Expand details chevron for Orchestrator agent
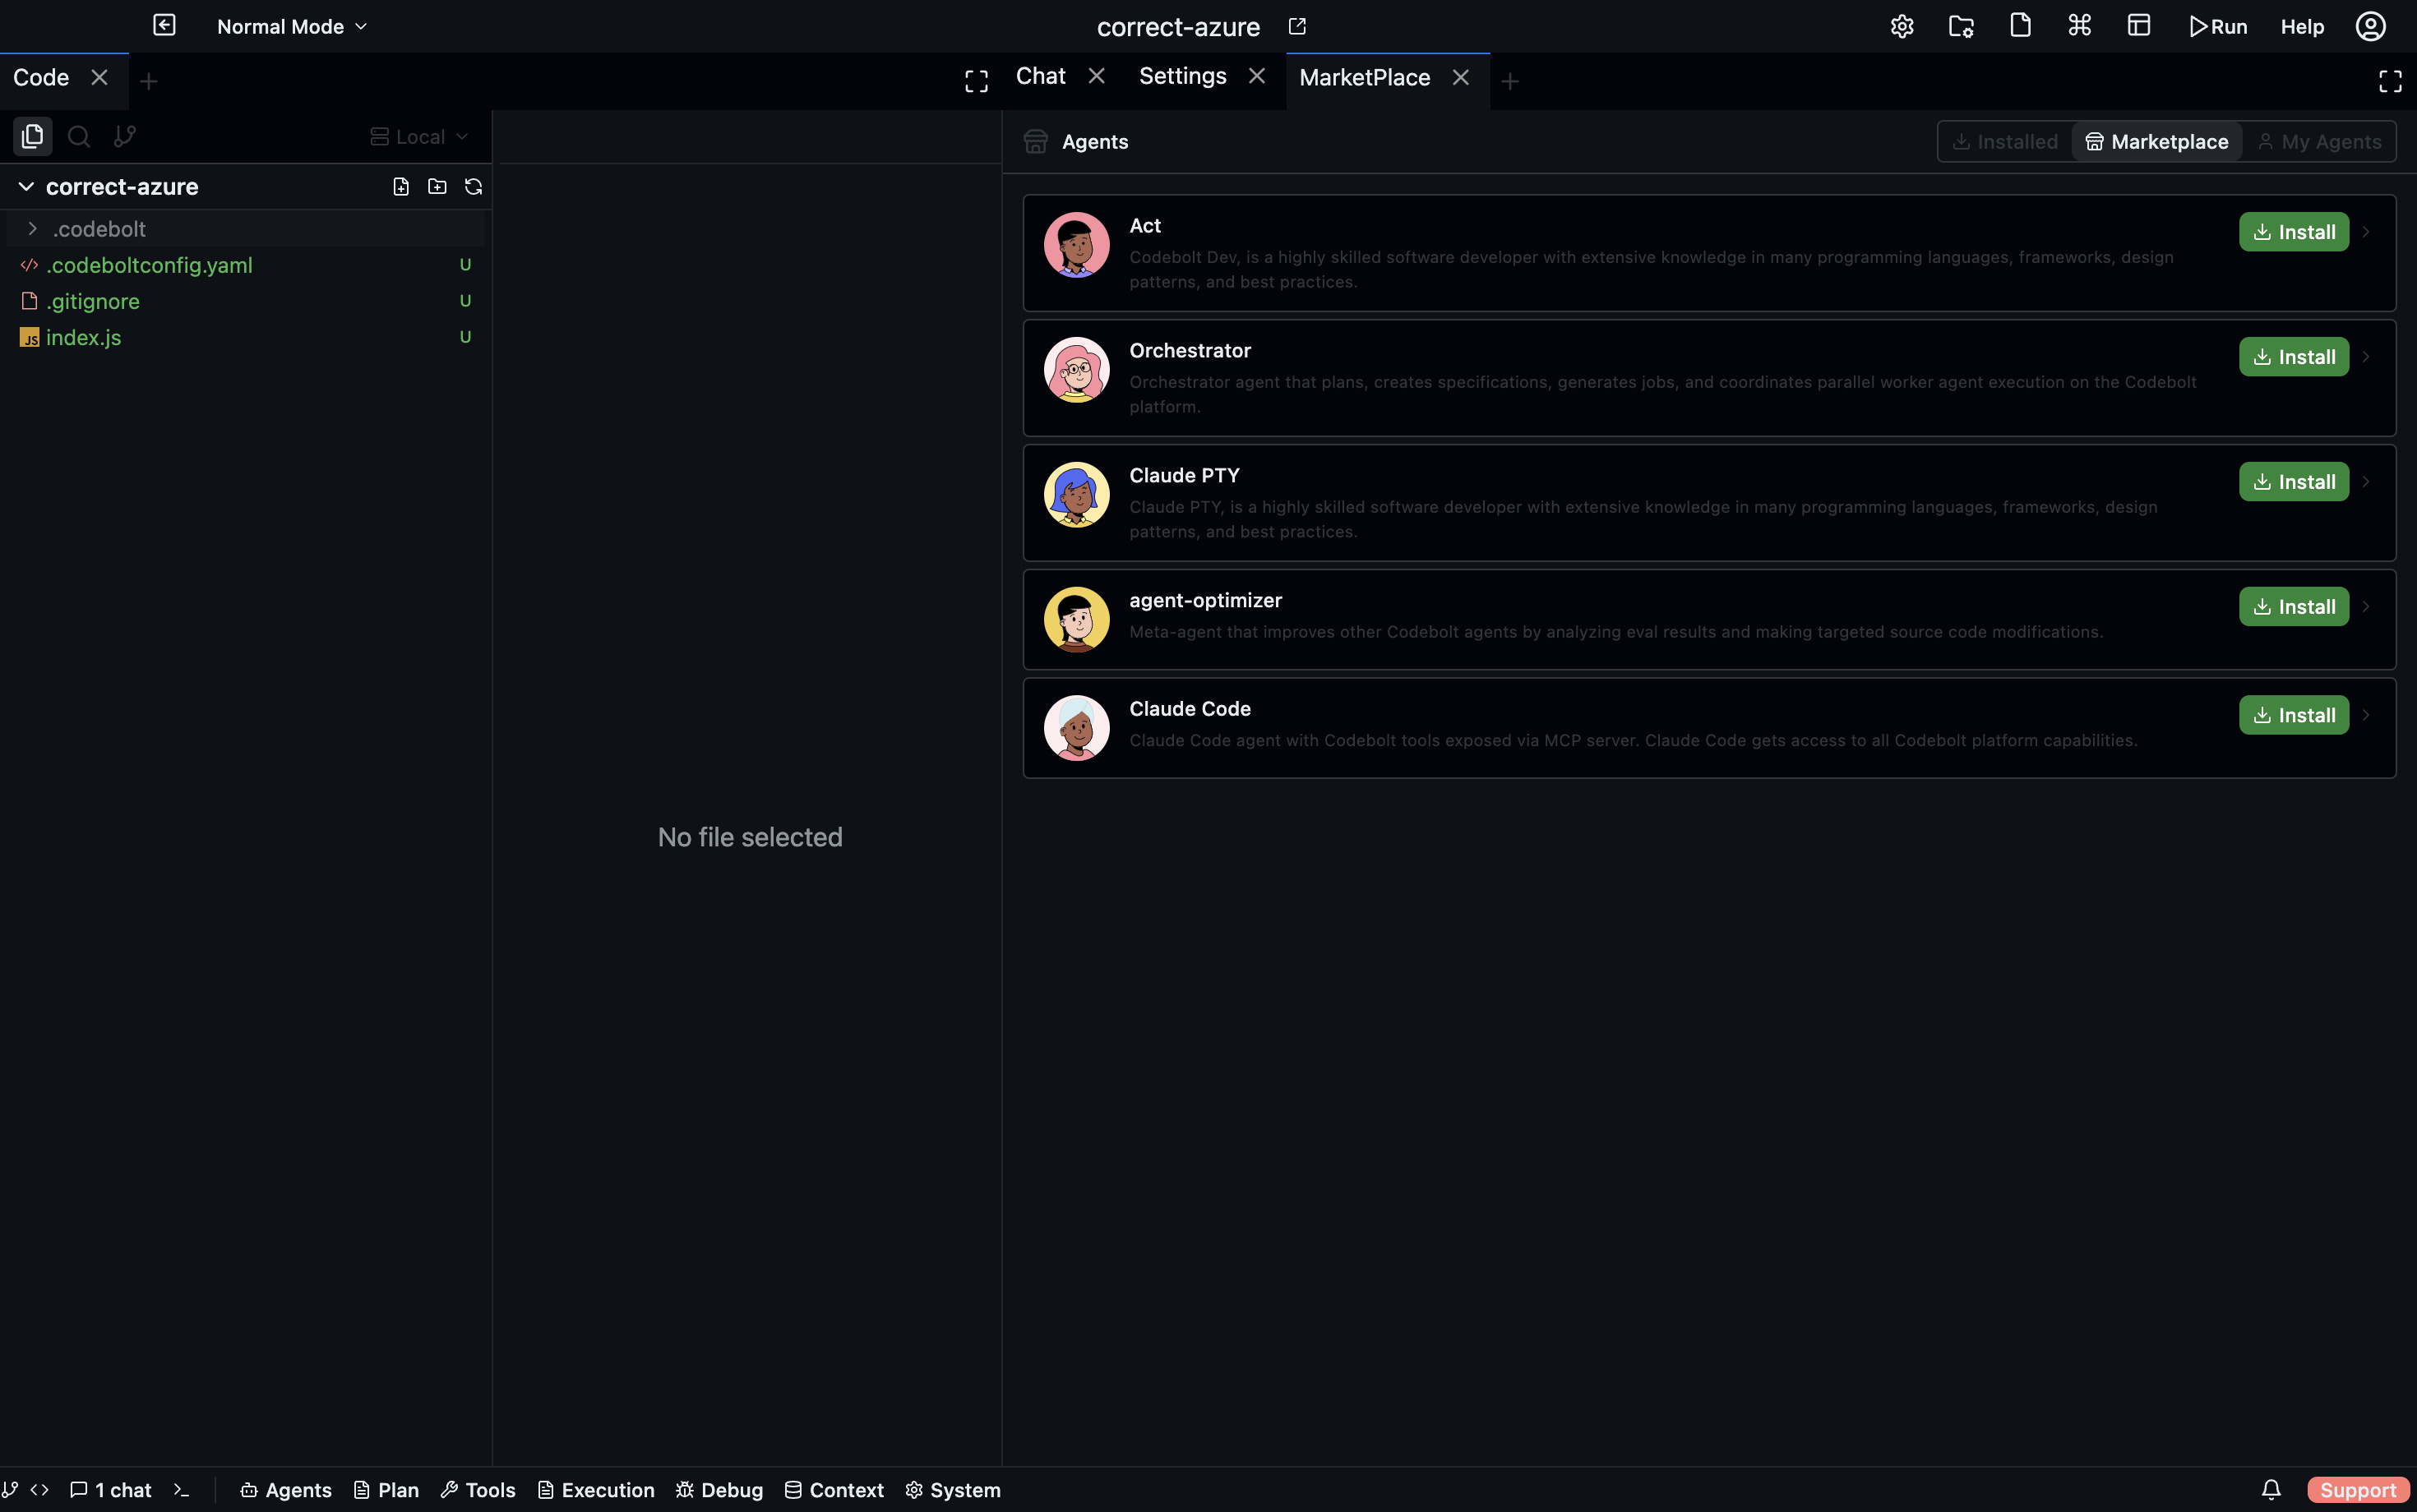 pyautogui.click(x=2366, y=357)
